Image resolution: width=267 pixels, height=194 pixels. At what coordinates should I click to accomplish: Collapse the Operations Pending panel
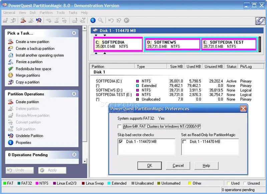pyautogui.click(x=74, y=155)
